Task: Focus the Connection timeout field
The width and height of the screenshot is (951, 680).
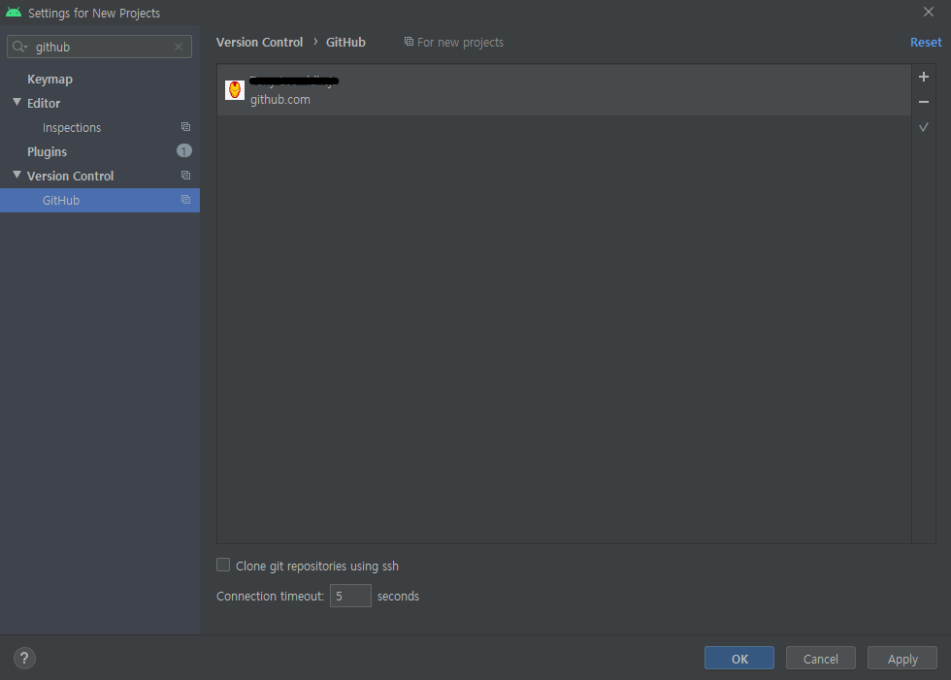Action: [x=350, y=596]
